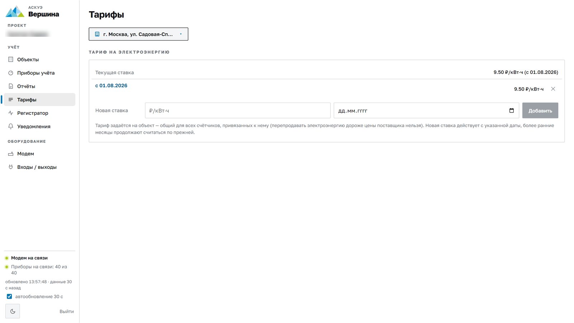Click the Объекты building icon

point(11,60)
